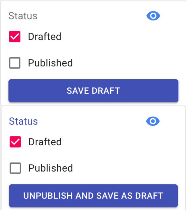Click the gray Status heading in upper panel
This screenshot has width=186, height=210.
23,16
